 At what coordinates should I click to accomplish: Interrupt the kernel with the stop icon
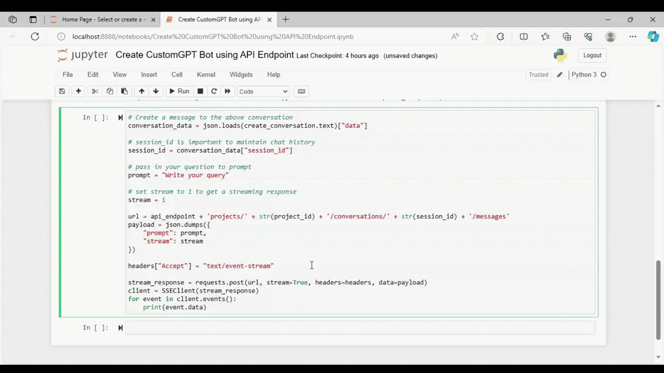pyautogui.click(x=200, y=91)
